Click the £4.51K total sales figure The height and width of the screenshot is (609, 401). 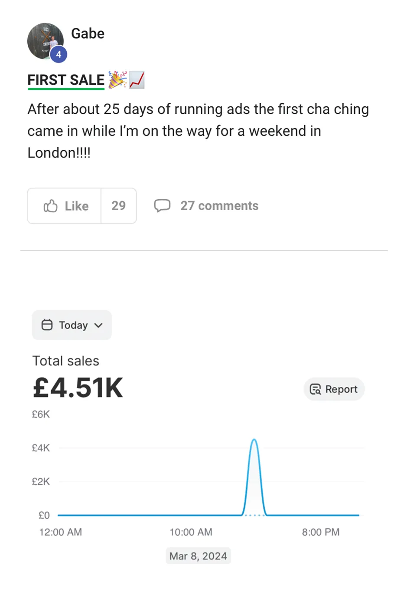(x=78, y=388)
